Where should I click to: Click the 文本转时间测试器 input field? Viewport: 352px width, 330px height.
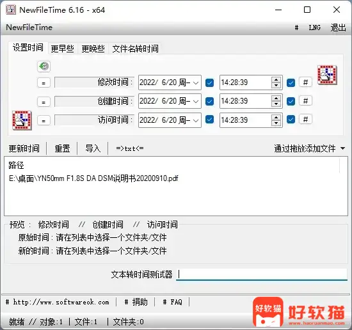[x=262, y=274]
